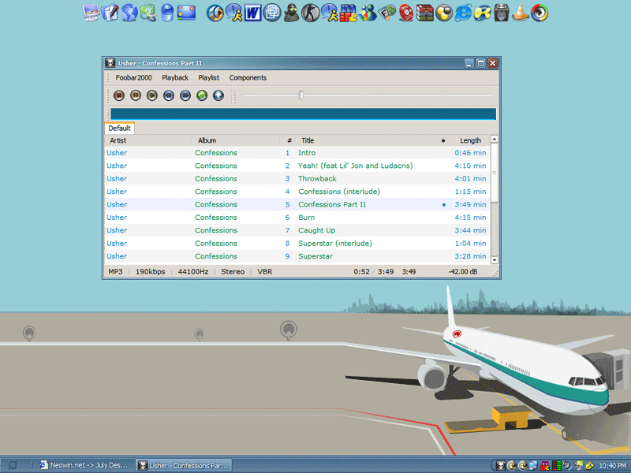Open the Playback menu
This screenshot has width=631, height=473.
(175, 77)
